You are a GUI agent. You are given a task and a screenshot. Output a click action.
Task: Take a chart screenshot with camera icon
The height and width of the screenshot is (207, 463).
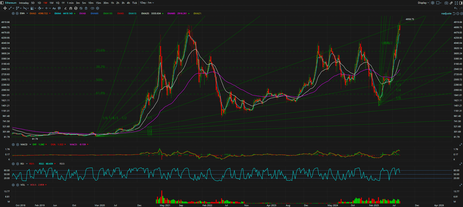point(446,3)
